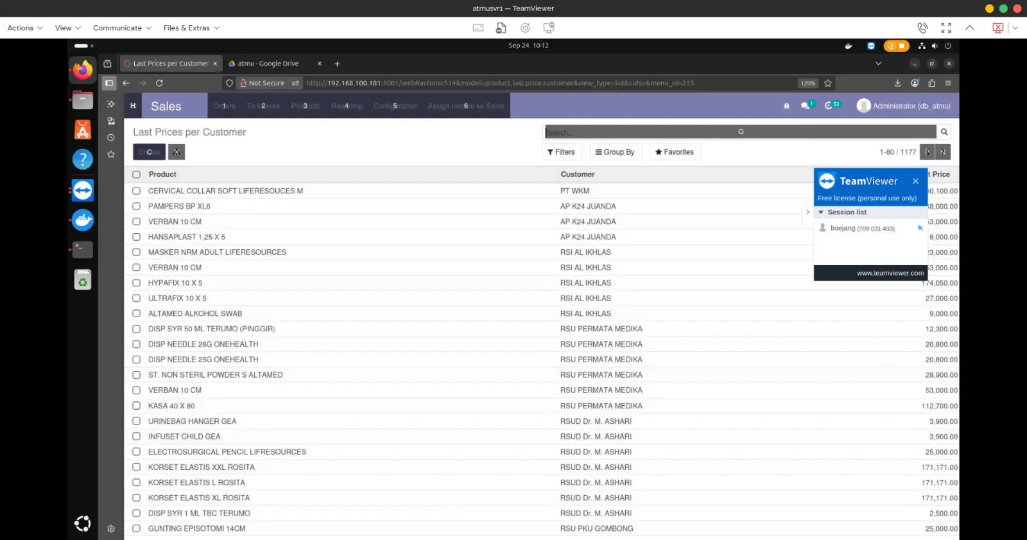Open the TeamViewer app from the dock
Viewport: 1027px width, 540px height.
(x=82, y=191)
